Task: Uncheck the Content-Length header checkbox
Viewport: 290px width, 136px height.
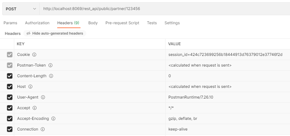Action: (10, 76)
